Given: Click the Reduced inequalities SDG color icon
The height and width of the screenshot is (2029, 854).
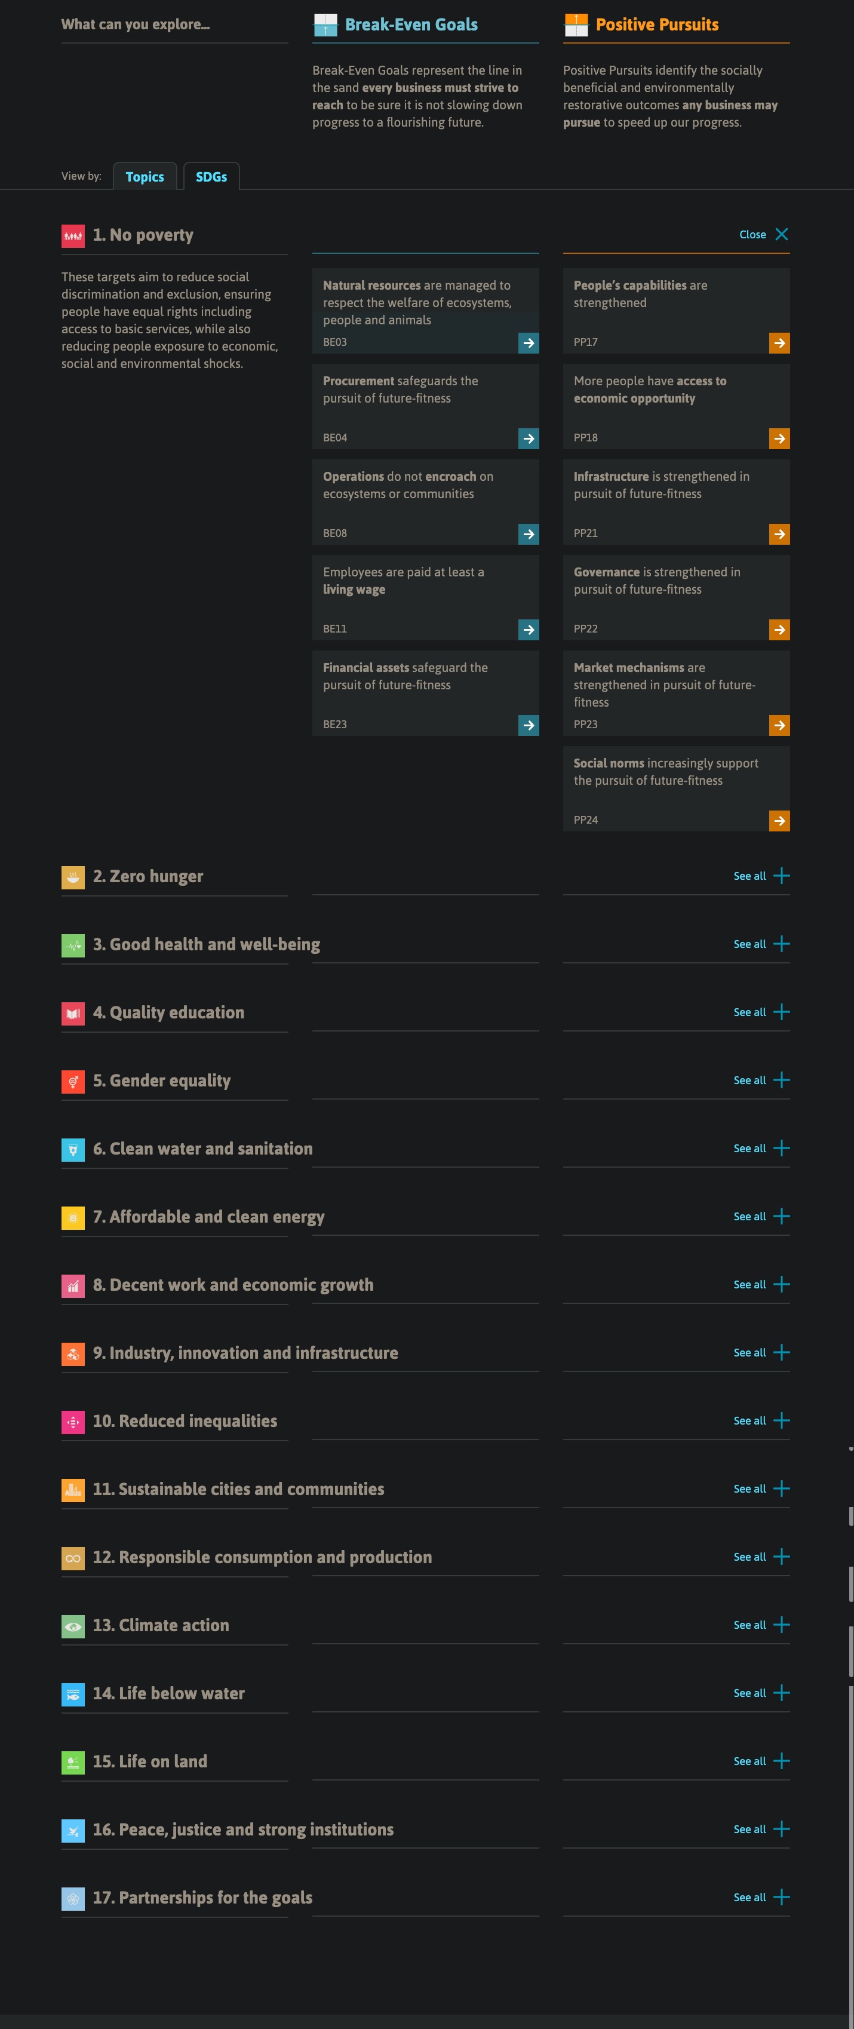Looking at the screenshot, I should (73, 1423).
